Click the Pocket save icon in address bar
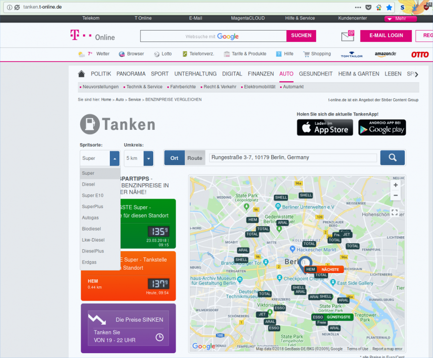 (369, 7)
